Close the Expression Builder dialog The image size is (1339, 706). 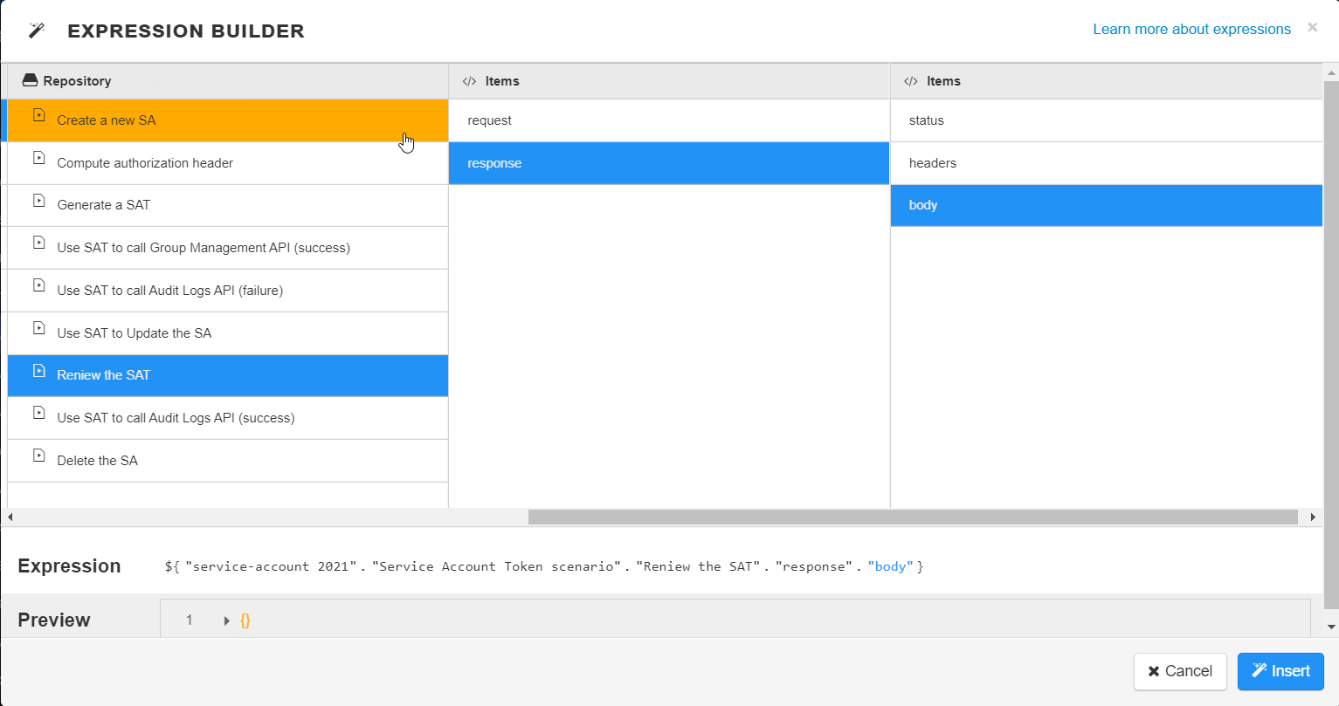[x=1312, y=27]
